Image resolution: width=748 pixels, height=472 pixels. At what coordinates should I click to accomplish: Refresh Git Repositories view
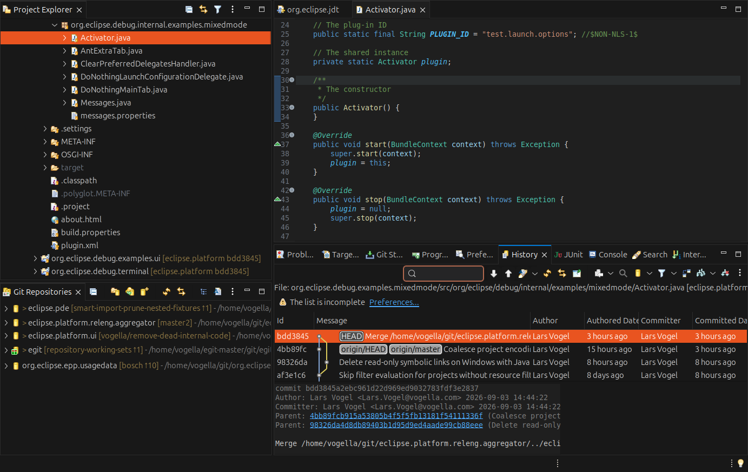coord(167,291)
